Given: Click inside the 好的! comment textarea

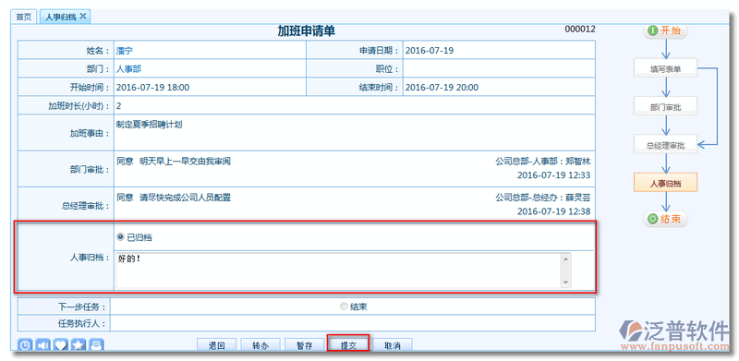Looking at the screenshot, I should (338, 270).
